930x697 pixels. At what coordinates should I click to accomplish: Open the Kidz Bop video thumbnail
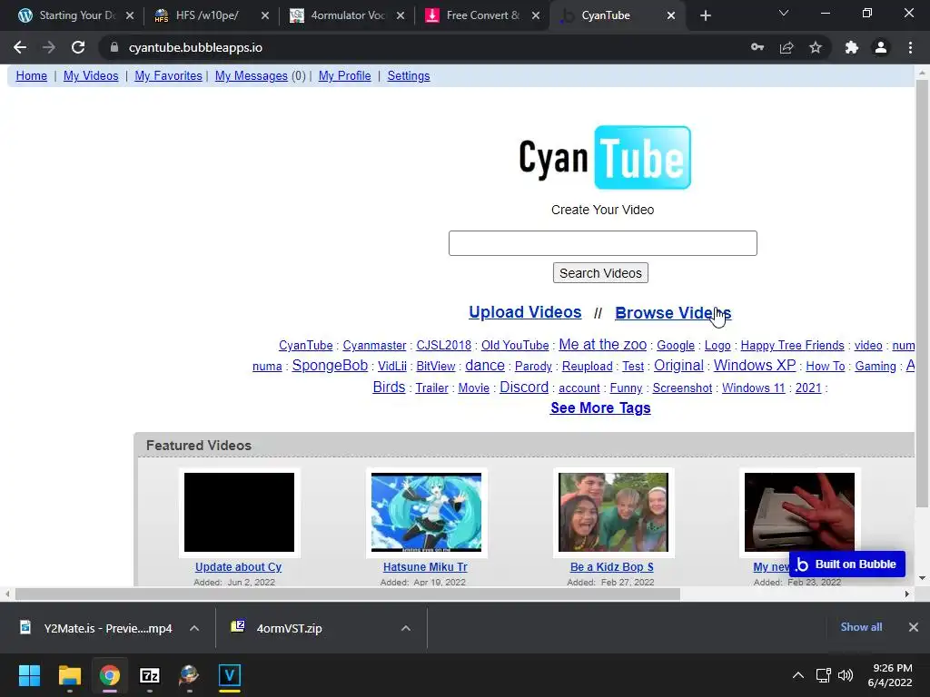613,512
